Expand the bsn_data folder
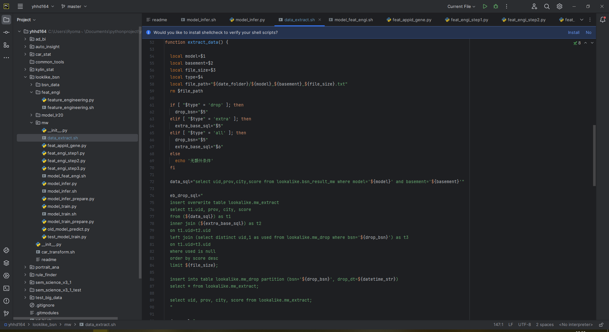Screen dimensions: 609x332 click(31, 85)
